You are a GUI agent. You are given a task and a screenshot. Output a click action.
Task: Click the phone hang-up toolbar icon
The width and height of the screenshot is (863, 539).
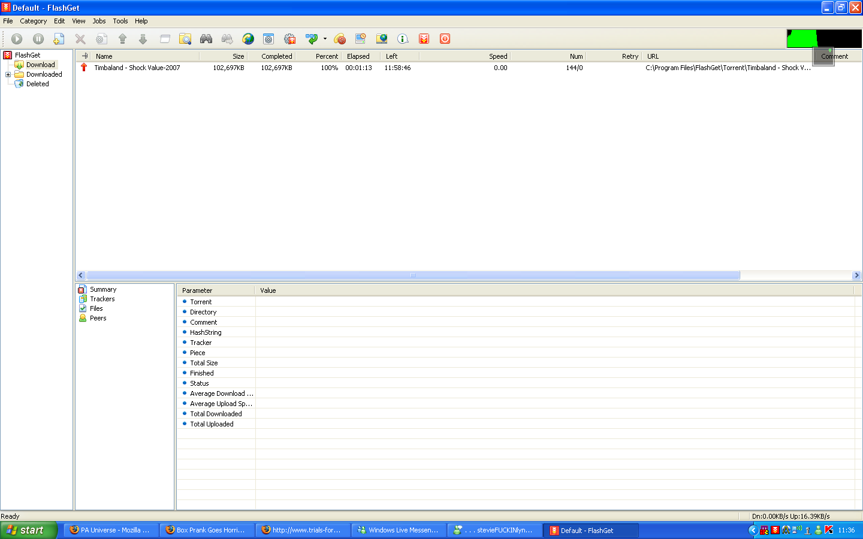coord(340,39)
